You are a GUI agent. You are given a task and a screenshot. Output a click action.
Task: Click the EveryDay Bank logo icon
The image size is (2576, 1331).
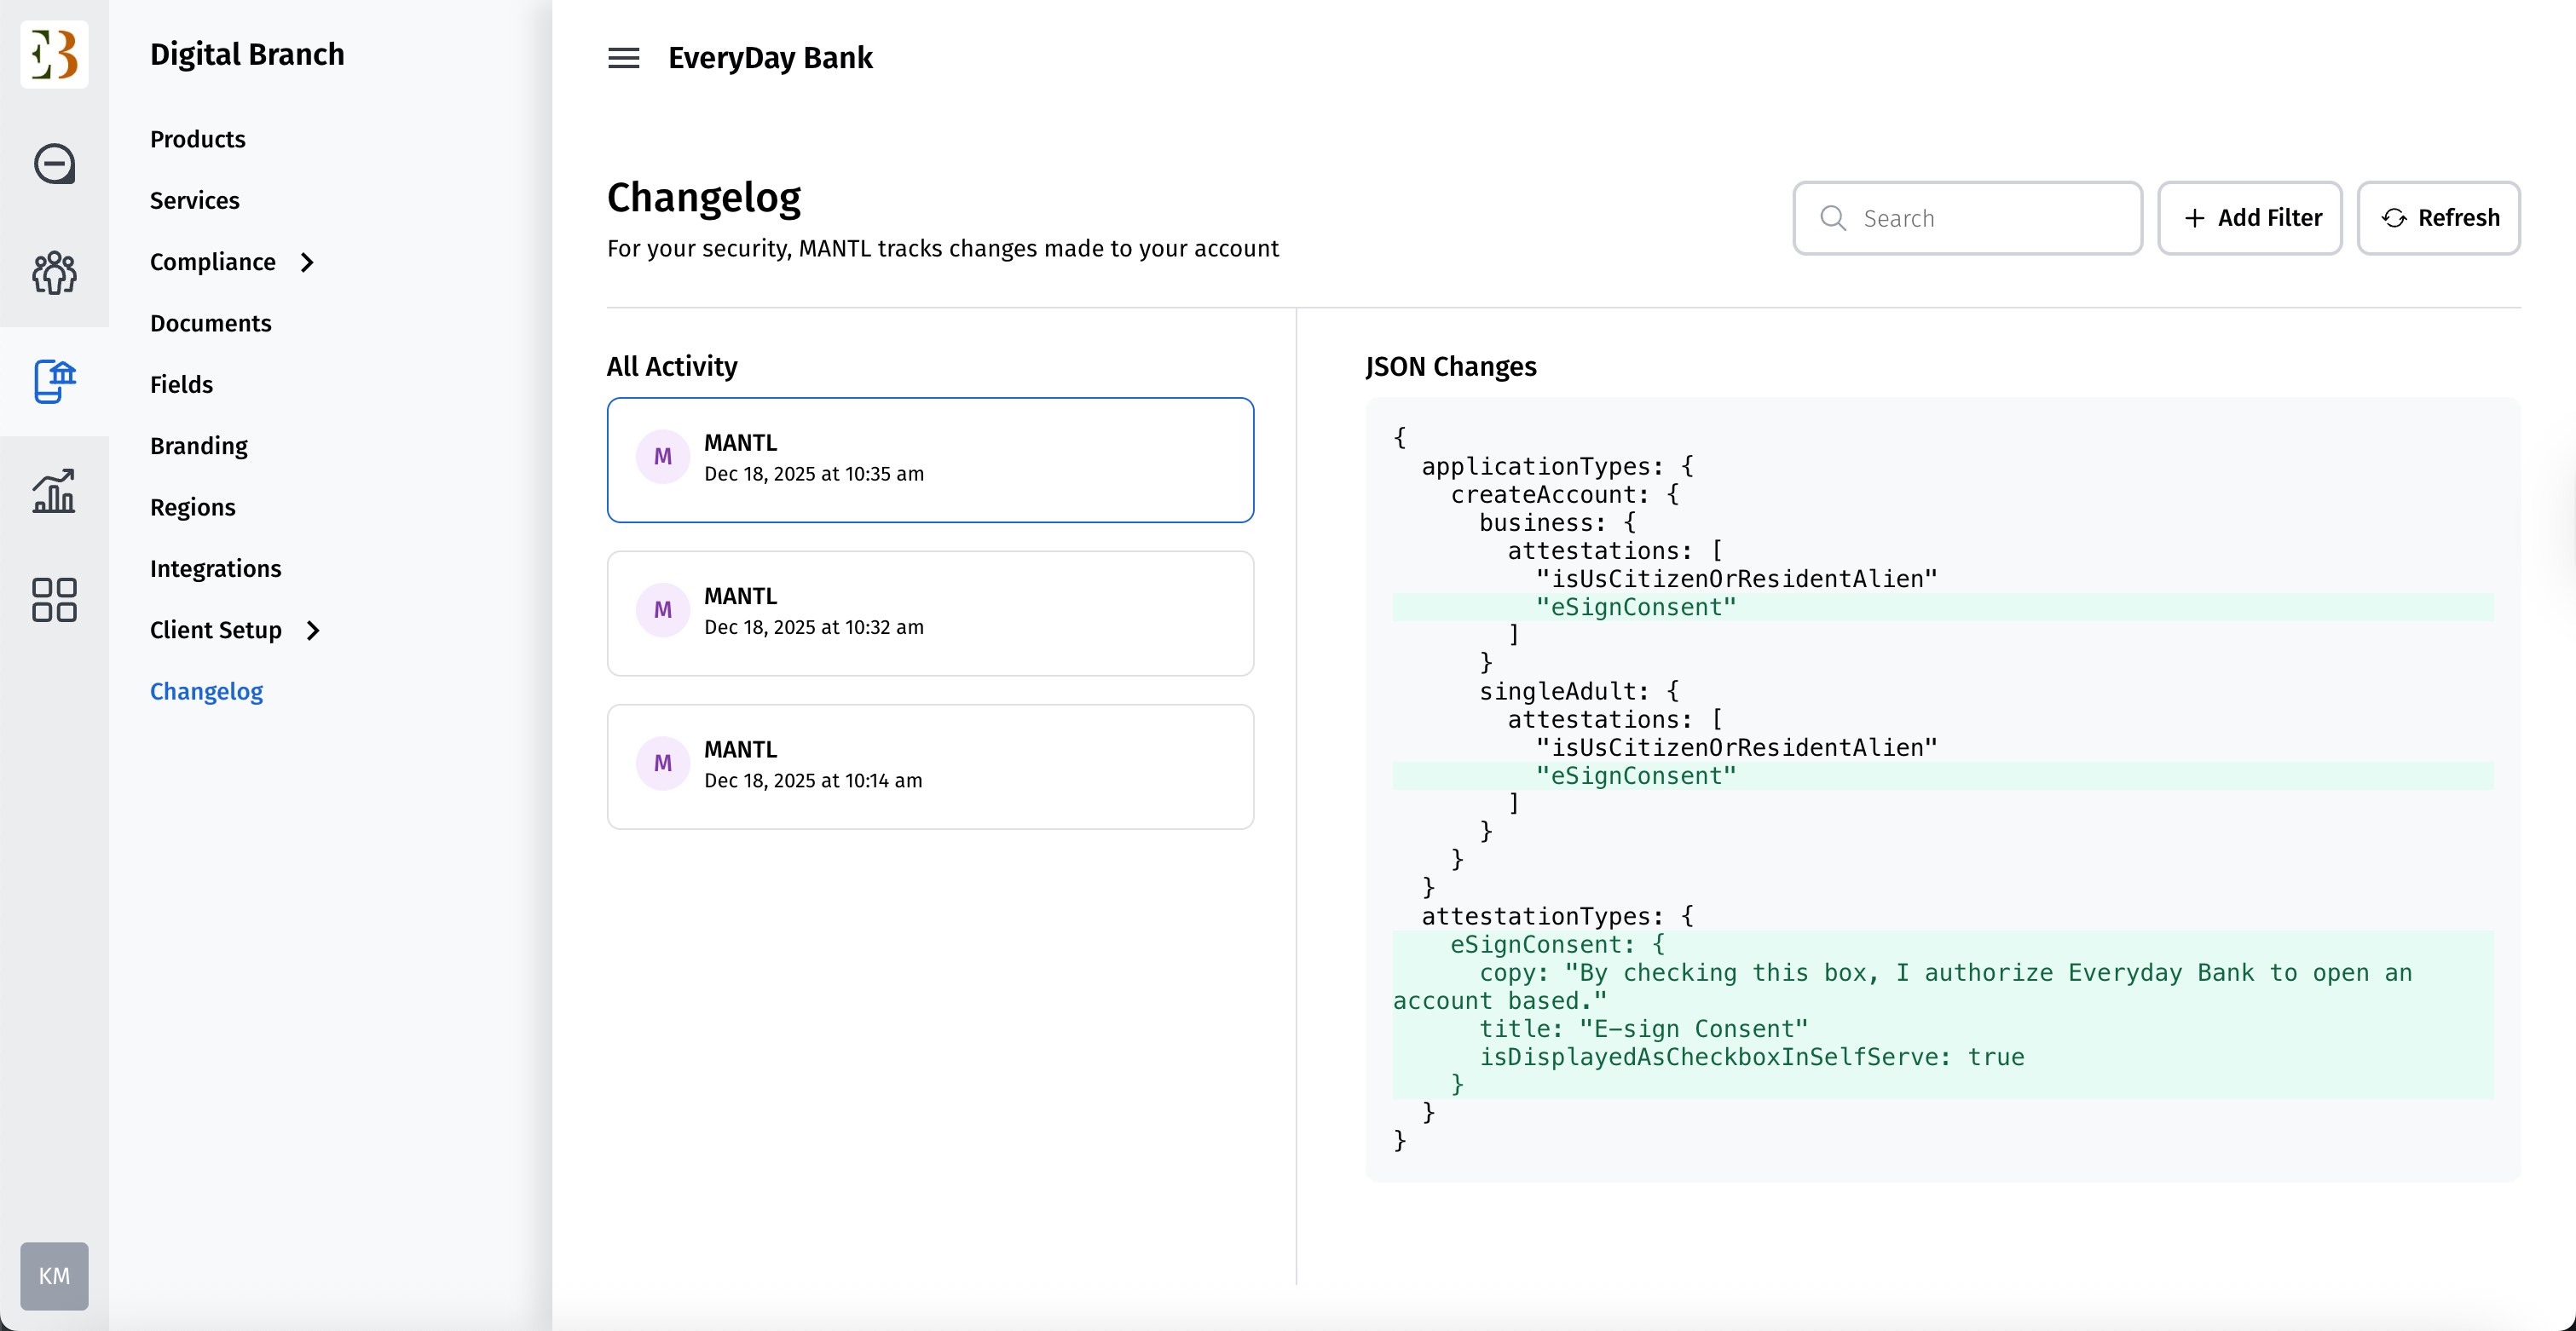point(54,54)
